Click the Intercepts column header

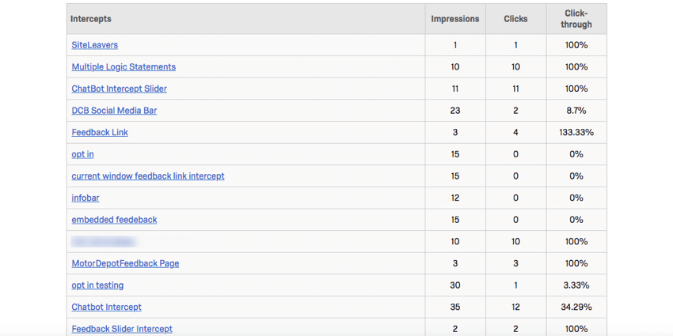(91, 18)
